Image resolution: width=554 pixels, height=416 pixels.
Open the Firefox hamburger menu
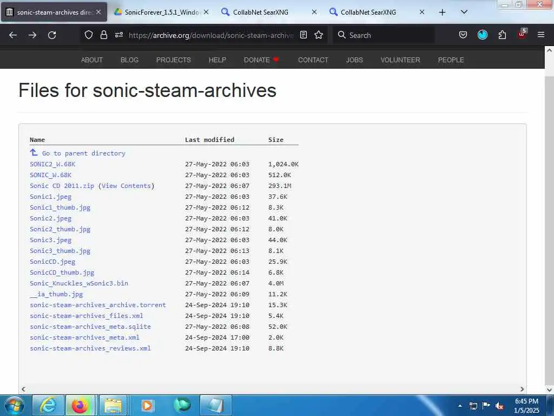point(541,35)
